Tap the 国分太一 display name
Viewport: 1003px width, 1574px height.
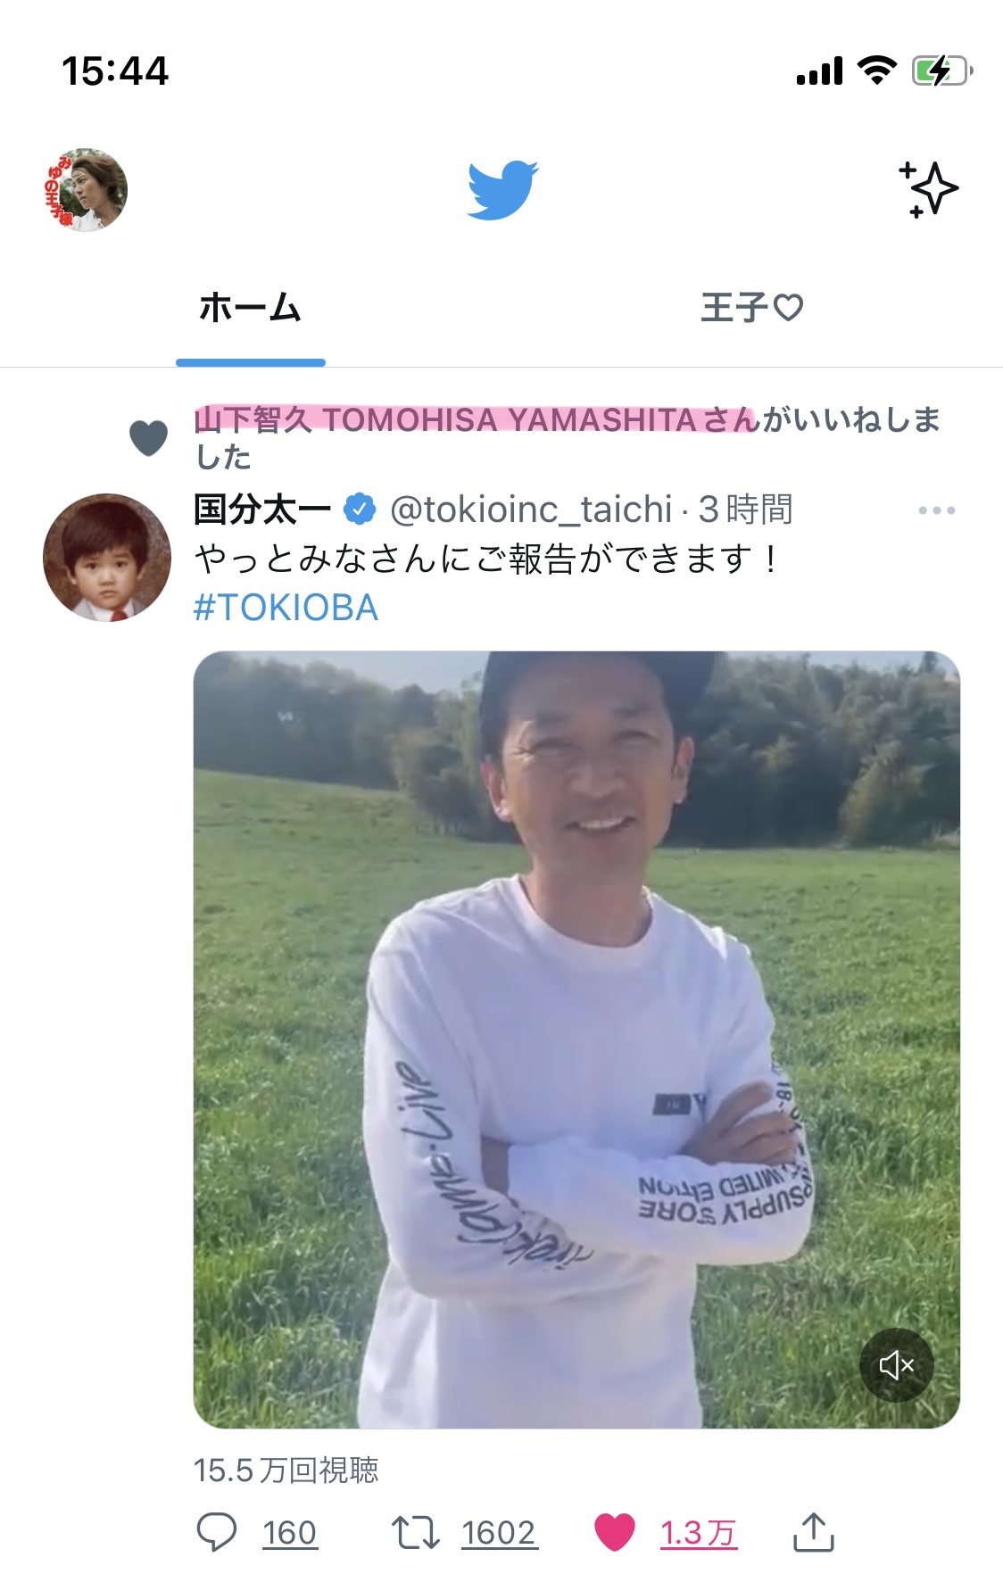coord(262,509)
